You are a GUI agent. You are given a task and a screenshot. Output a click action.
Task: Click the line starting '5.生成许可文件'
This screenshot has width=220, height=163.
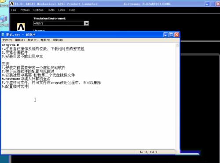[51, 83]
